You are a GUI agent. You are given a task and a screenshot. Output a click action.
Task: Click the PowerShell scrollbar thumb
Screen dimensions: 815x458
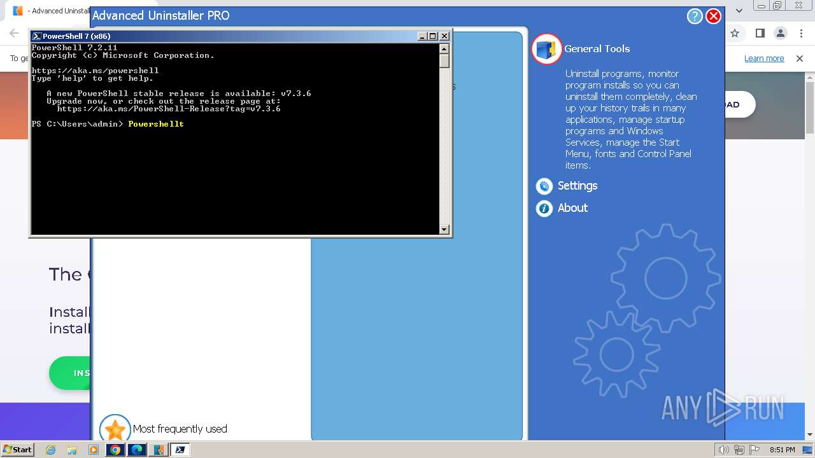click(444, 60)
